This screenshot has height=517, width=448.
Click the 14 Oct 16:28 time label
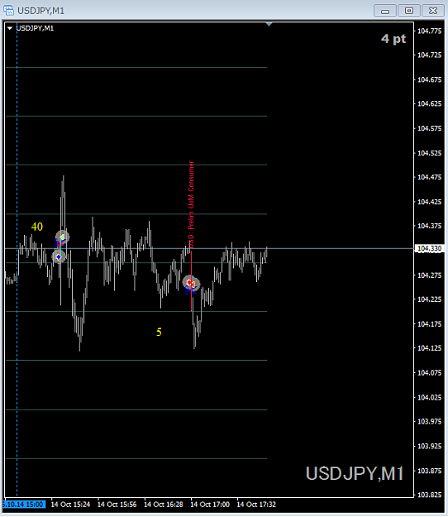[164, 505]
